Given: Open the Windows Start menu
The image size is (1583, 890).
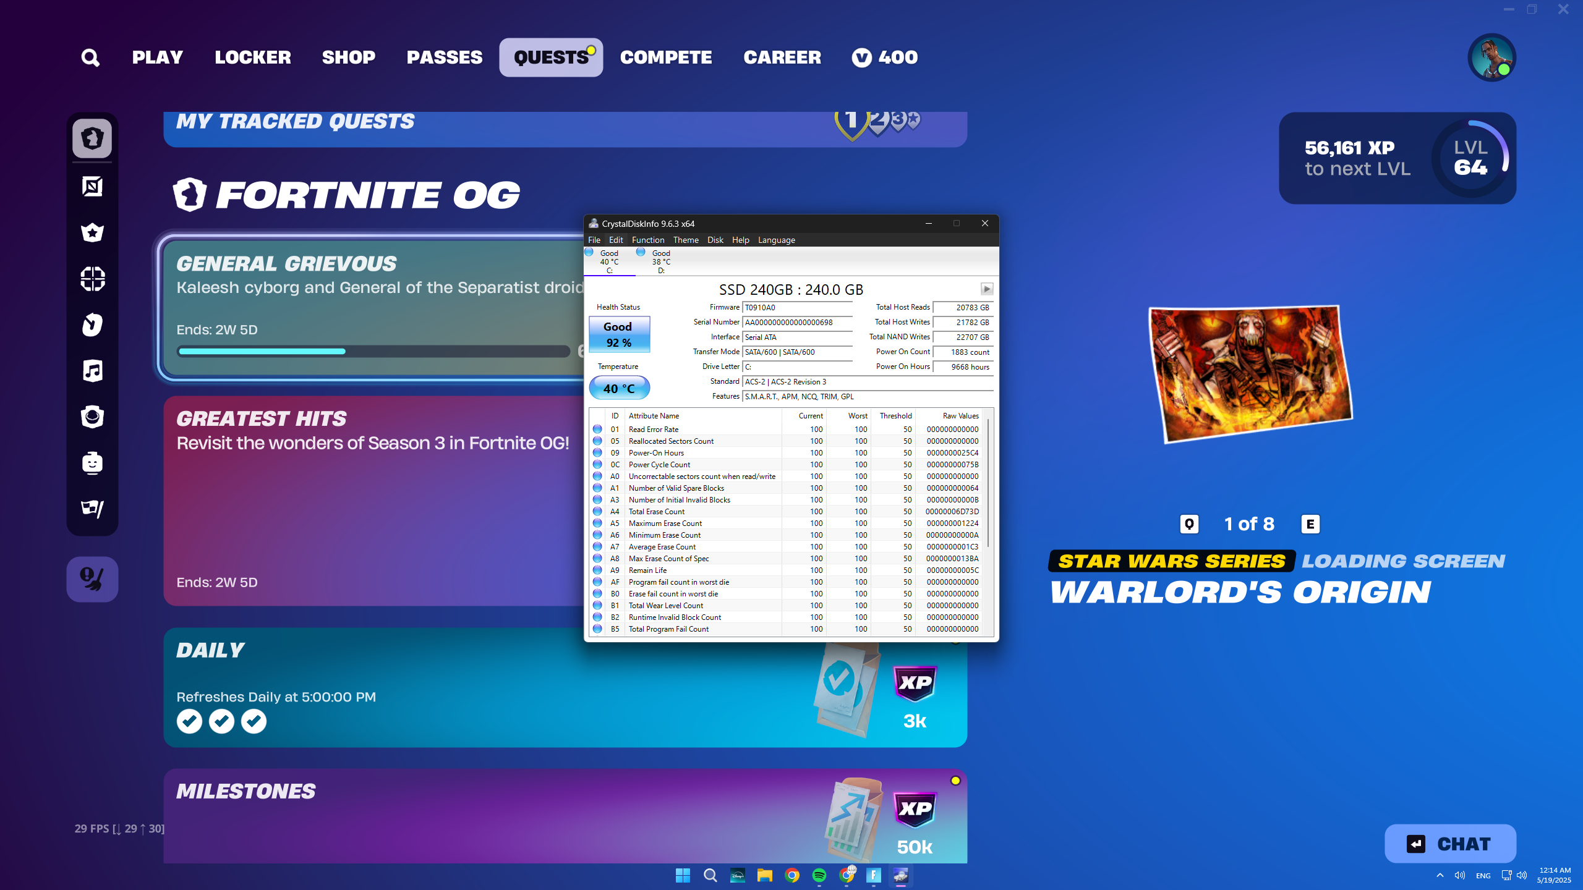Looking at the screenshot, I should tap(683, 875).
